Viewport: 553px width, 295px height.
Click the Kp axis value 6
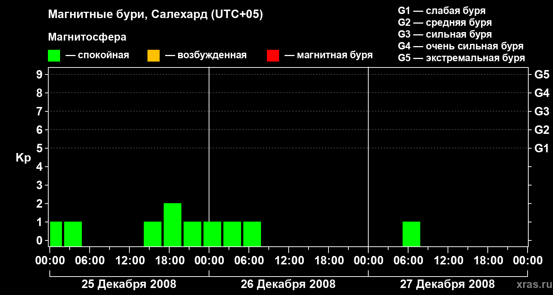(x=40, y=130)
